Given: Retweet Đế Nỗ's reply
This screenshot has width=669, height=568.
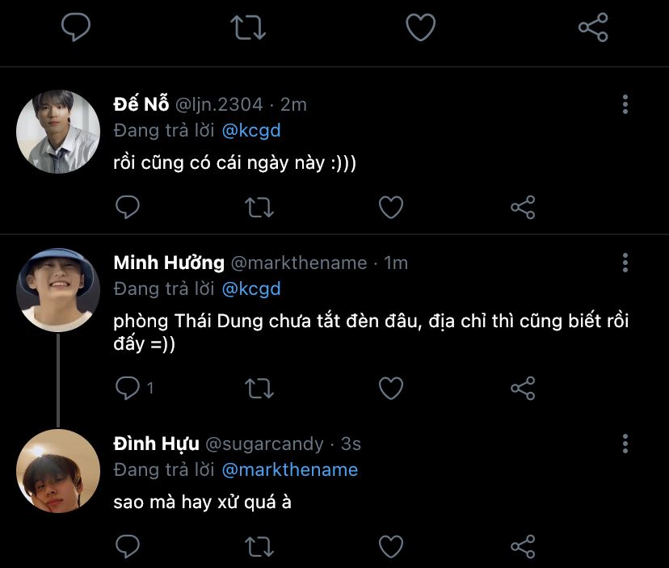Looking at the screenshot, I should 259,208.
